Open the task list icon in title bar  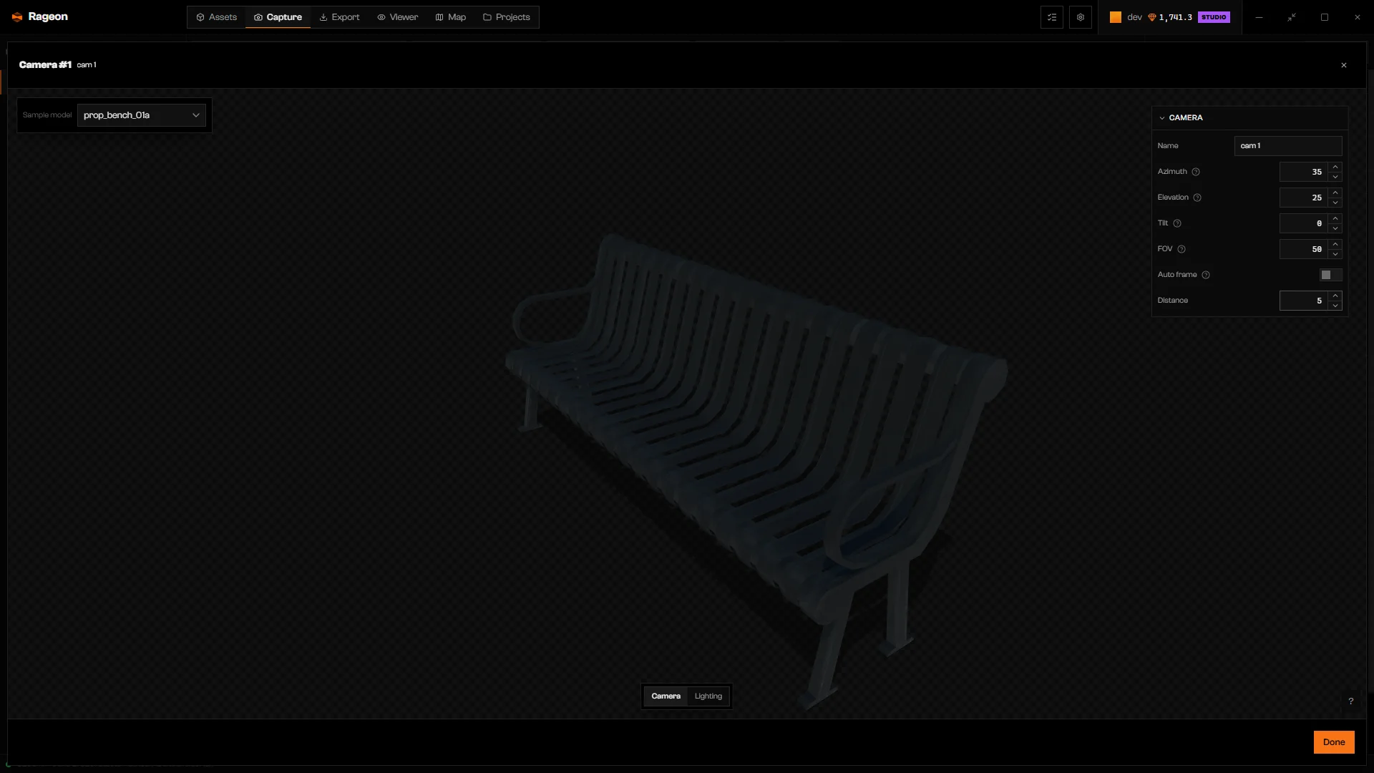(1051, 17)
